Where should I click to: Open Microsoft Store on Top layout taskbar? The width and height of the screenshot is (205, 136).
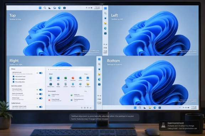[x=64, y=8]
